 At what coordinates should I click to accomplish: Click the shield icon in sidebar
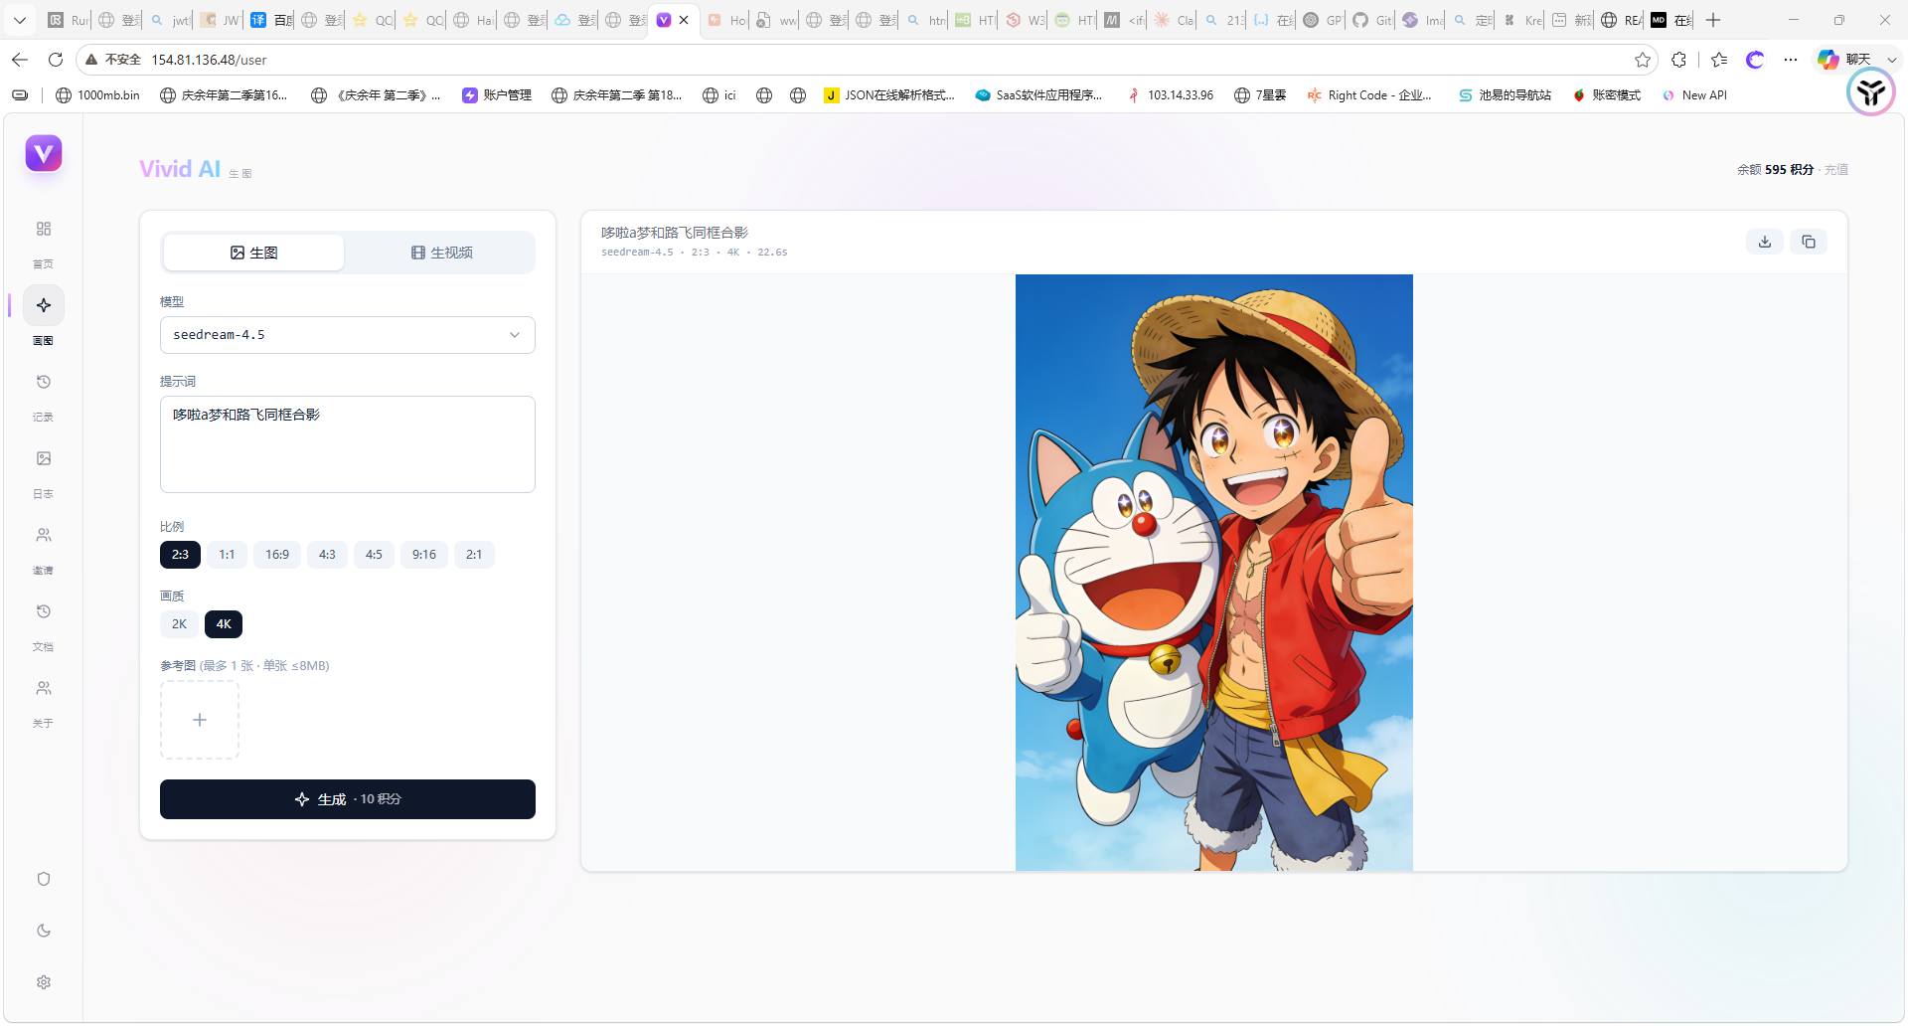[44, 879]
